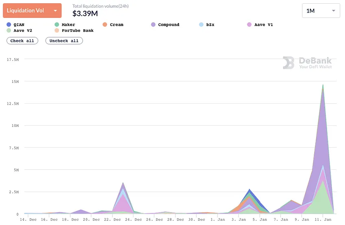This screenshot has width=345, height=225.
Task: Expand the 1M time range selector
Action: pos(321,11)
